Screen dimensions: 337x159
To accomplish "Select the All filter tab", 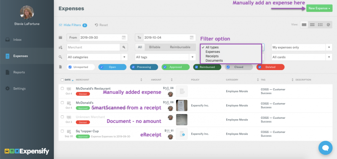I will pyautogui.click(x=140, y=47).
